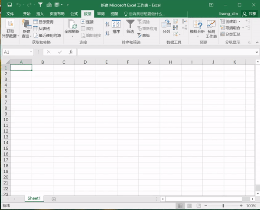Click the zoom slider handle
Viewport: 260px width, 210px height.
coord(223,206)
